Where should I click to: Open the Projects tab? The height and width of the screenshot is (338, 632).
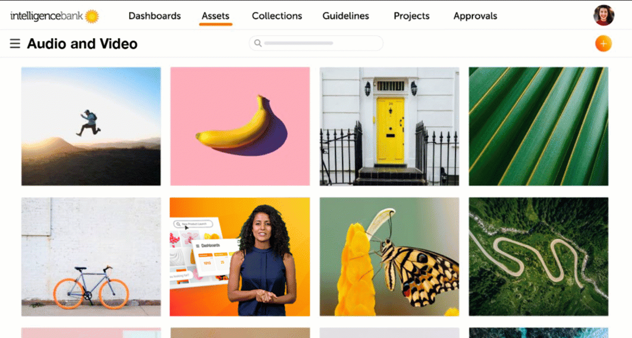point(411,16)
